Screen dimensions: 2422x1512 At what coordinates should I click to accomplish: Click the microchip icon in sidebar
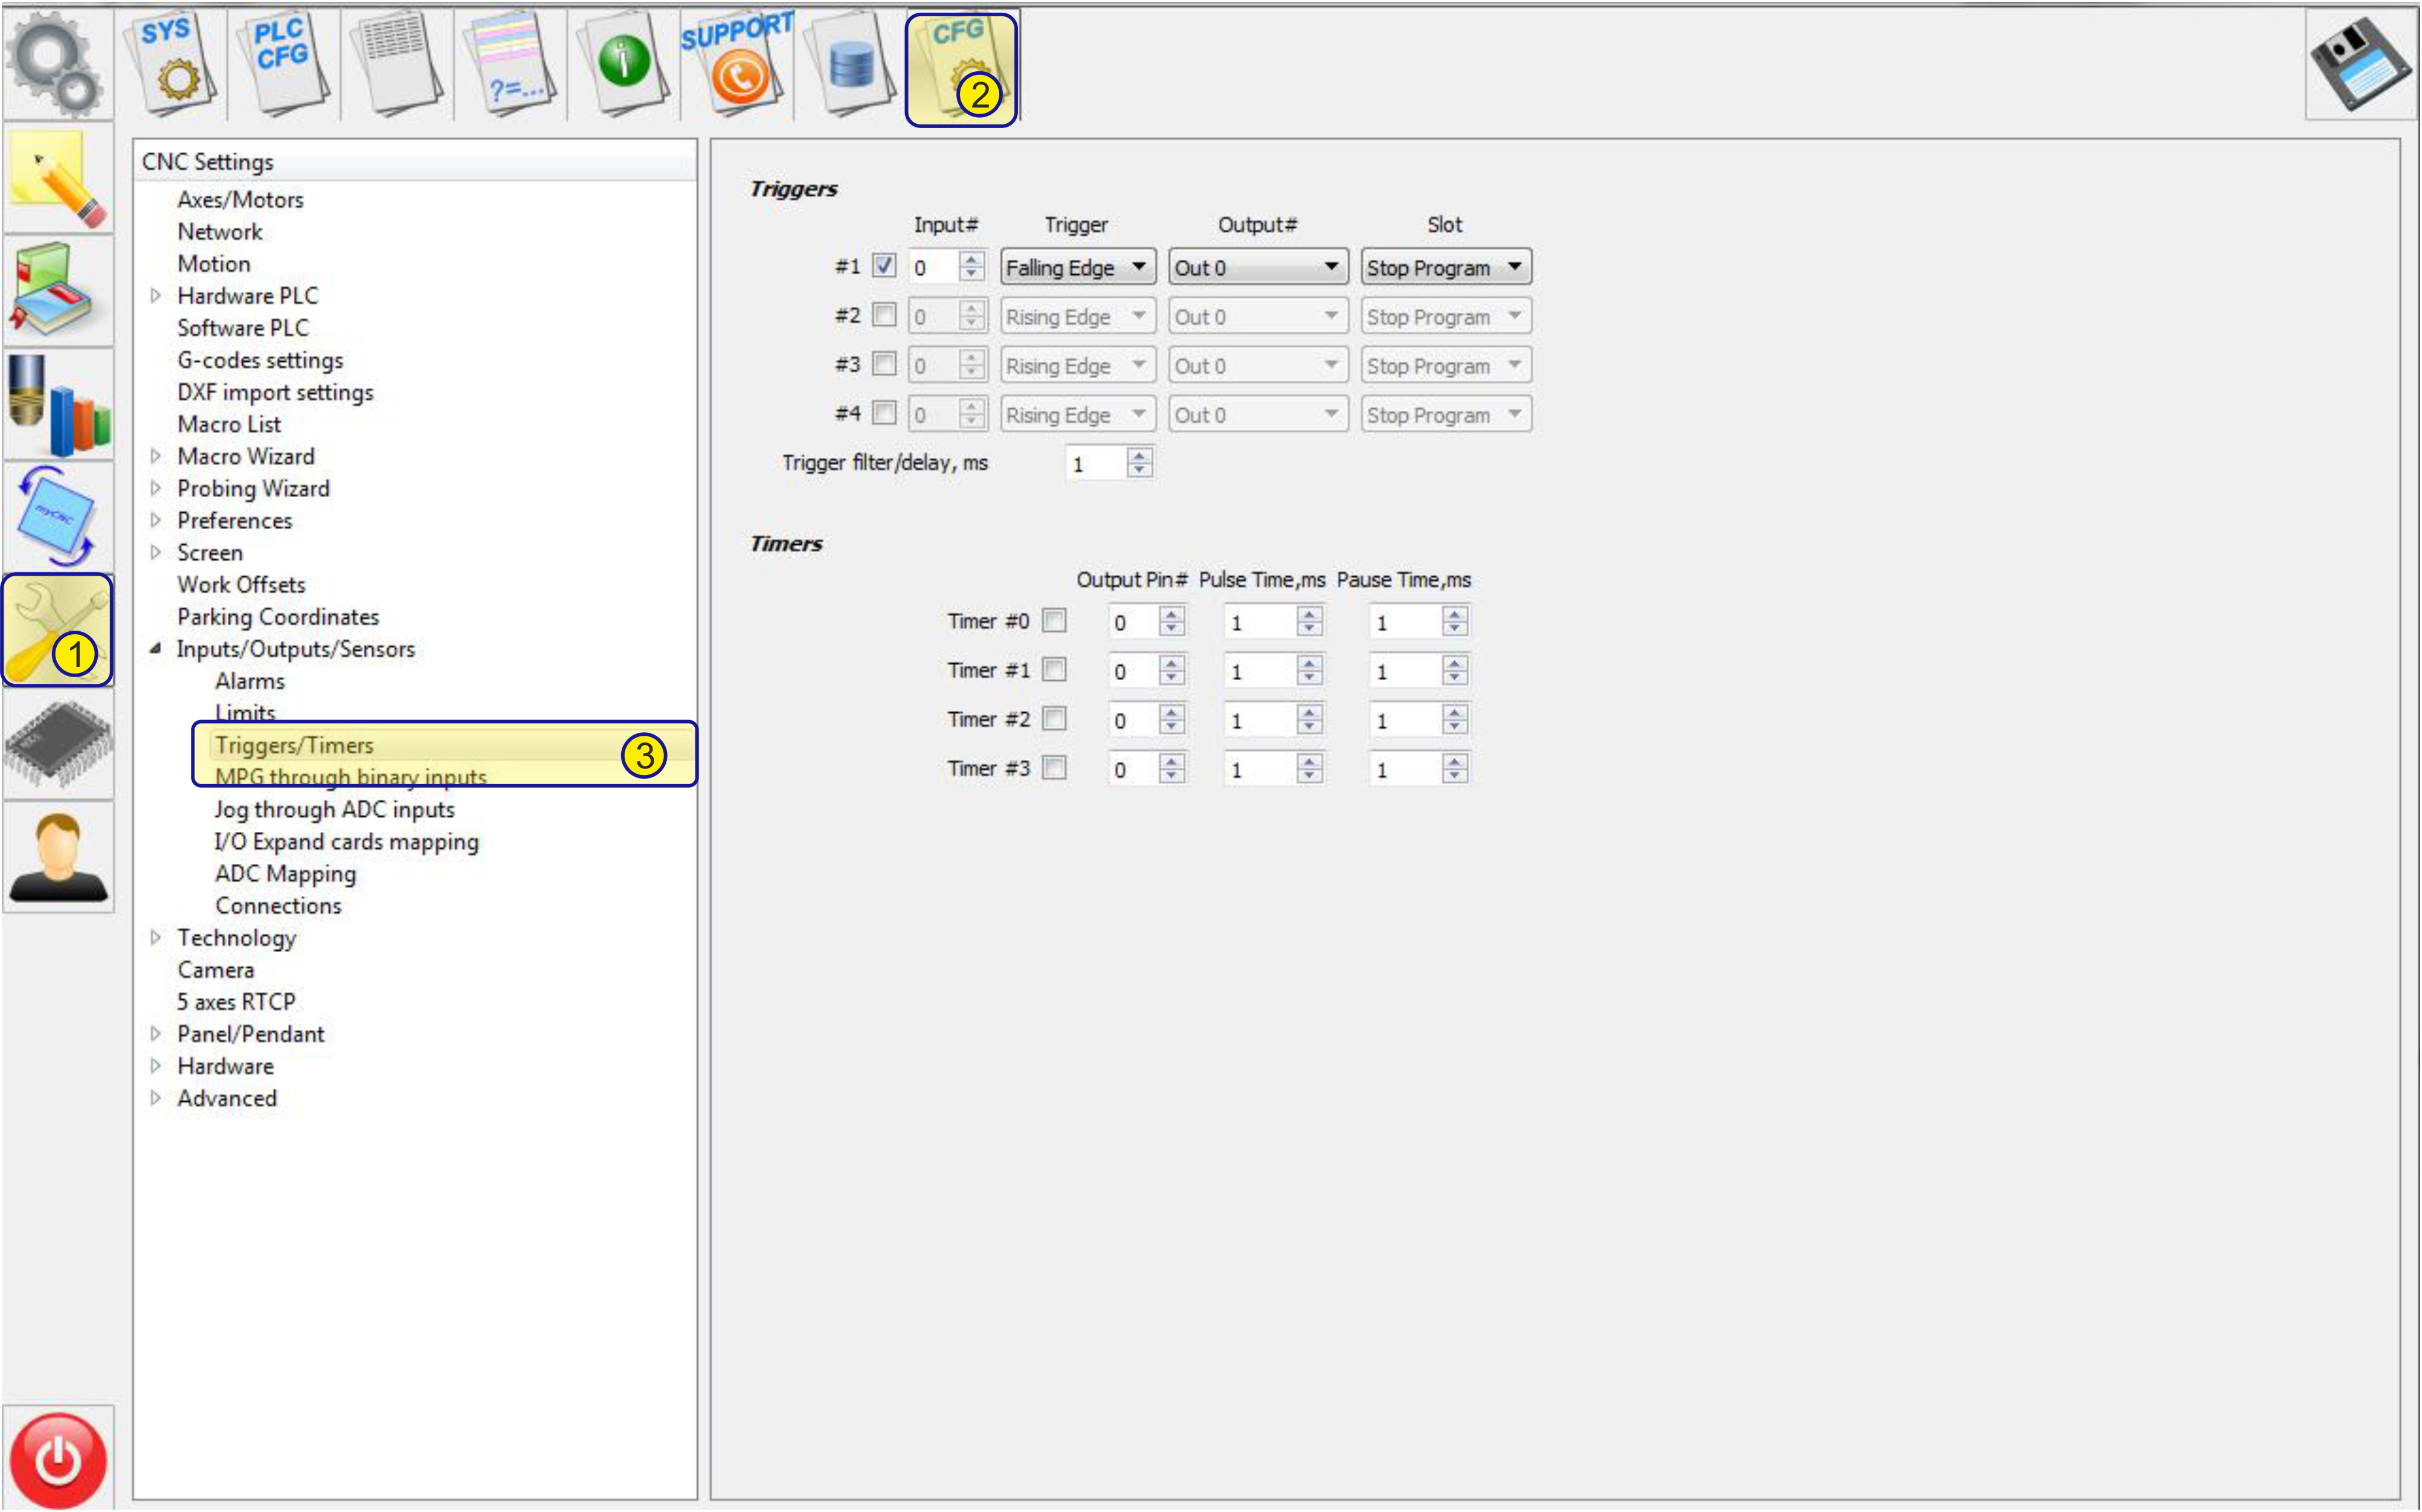[58, 744]
